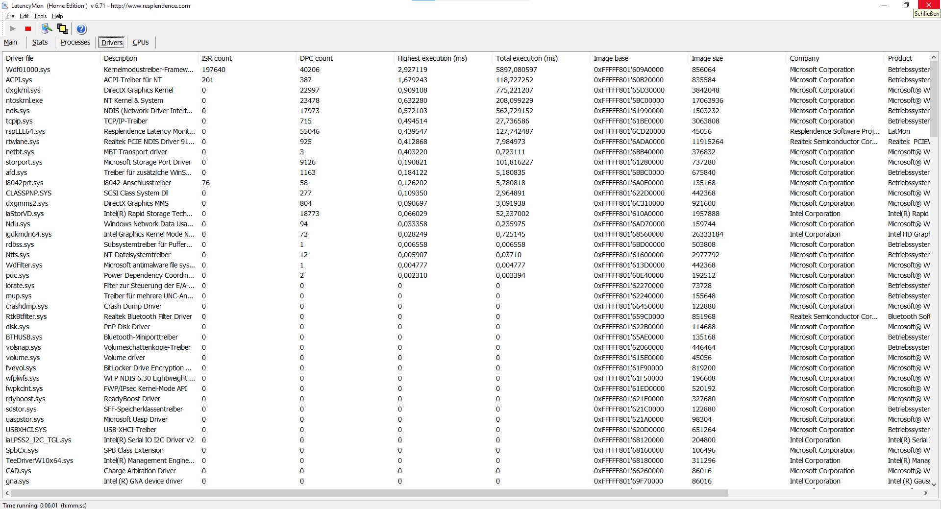Minimize the LatencyMon window
Image resolution: width=941 pixels, height=509 pixels.
884,5
